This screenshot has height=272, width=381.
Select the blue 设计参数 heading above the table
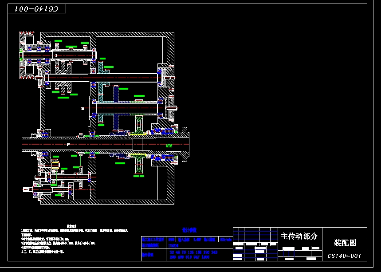point(189,230)
